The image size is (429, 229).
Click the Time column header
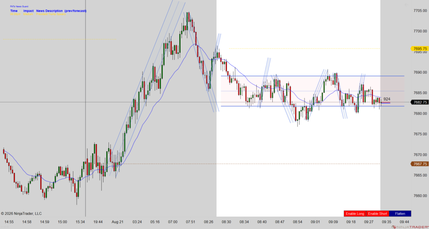[x=14, y=11]
